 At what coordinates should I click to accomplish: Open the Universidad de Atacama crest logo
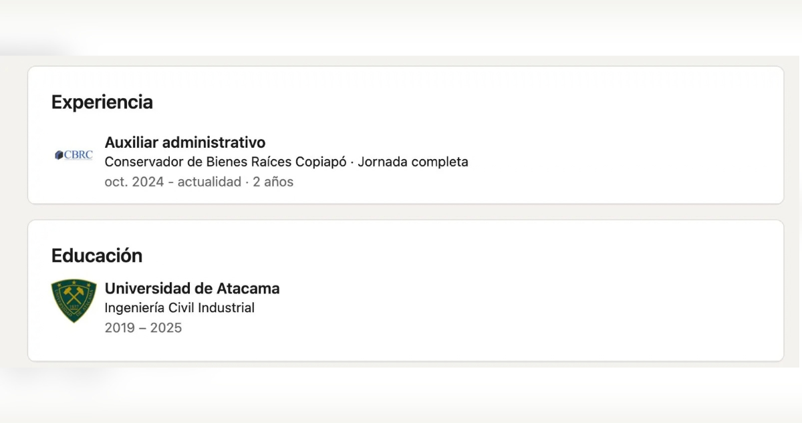pyautogui.click(x=74, y=301)
